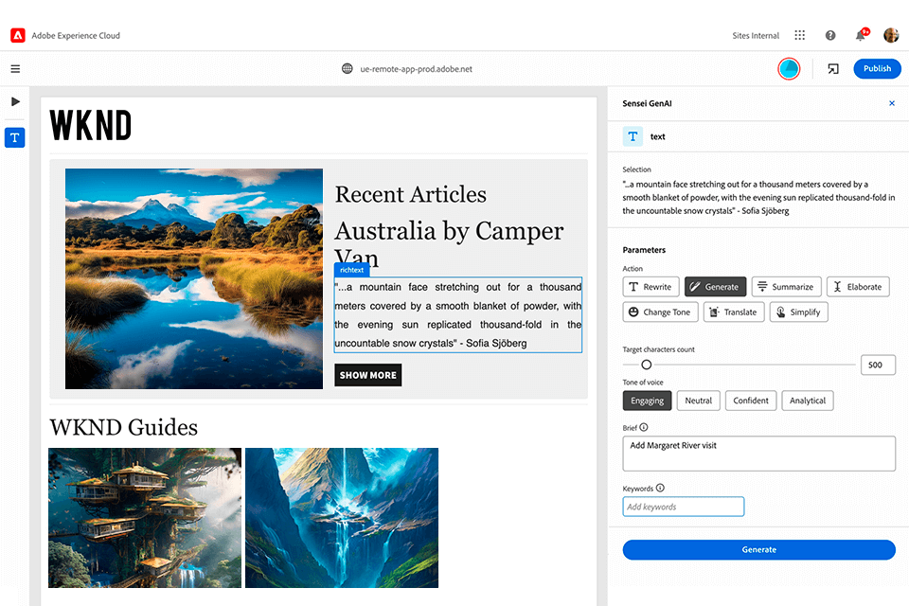Click the Keywords info icon
The image size is (909, 606).
coord(660,488)
